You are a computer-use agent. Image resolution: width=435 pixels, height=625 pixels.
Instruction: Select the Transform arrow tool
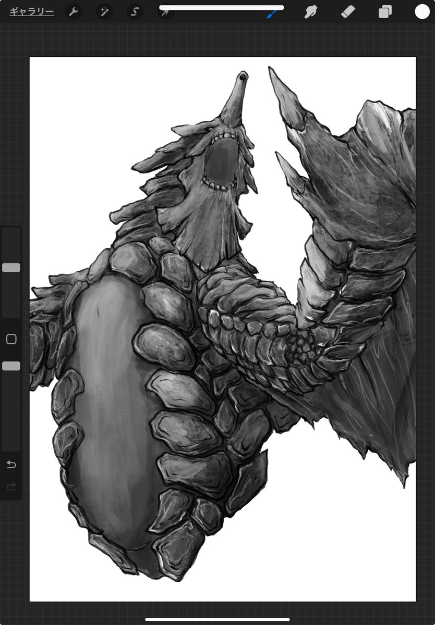pyautogui.click(x=166, y=12)
